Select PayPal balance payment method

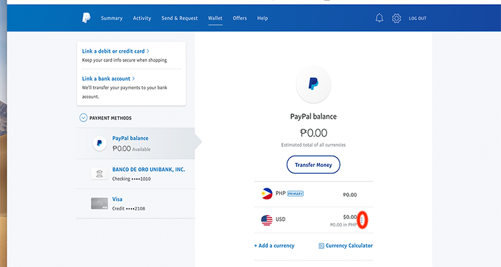coord(135,143)
